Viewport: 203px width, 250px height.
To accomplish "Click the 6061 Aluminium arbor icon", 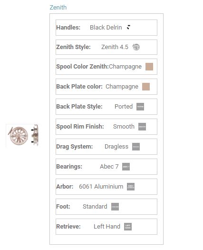I will tap(131, 187).
